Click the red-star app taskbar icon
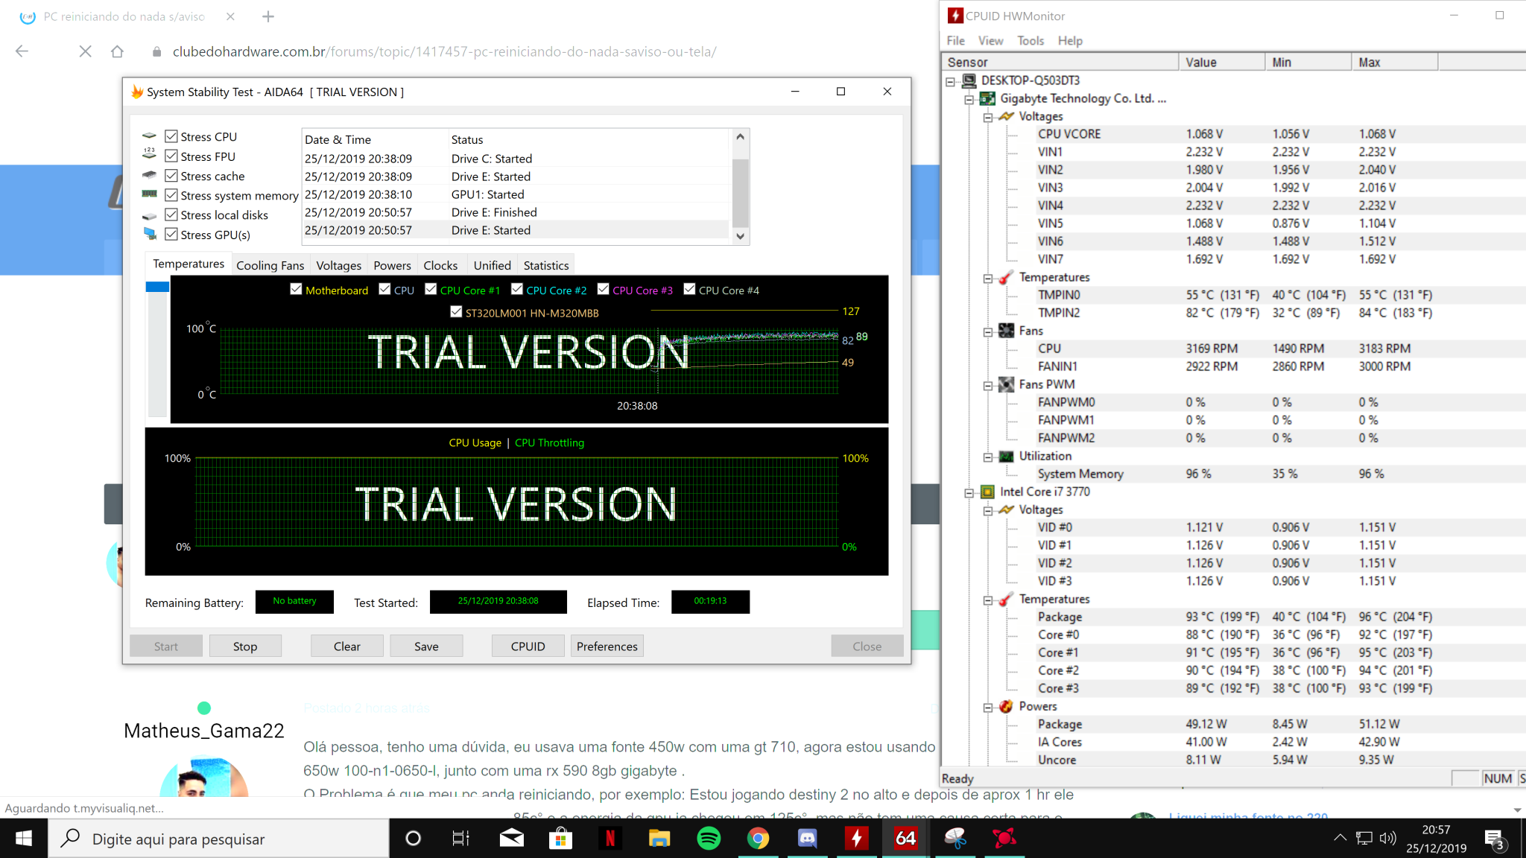1526x858 pixels. (x=1004, y=839)
